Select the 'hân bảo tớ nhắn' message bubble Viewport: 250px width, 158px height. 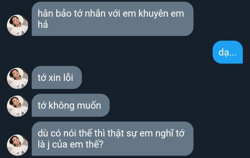click(112, 19)
